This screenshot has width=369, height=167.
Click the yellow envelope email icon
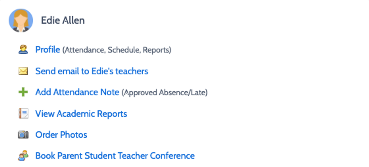(x=23, y=71)
